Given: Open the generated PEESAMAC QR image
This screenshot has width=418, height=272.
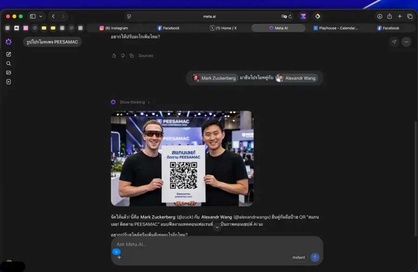Looking at the screenshot, I should [182, 158].
